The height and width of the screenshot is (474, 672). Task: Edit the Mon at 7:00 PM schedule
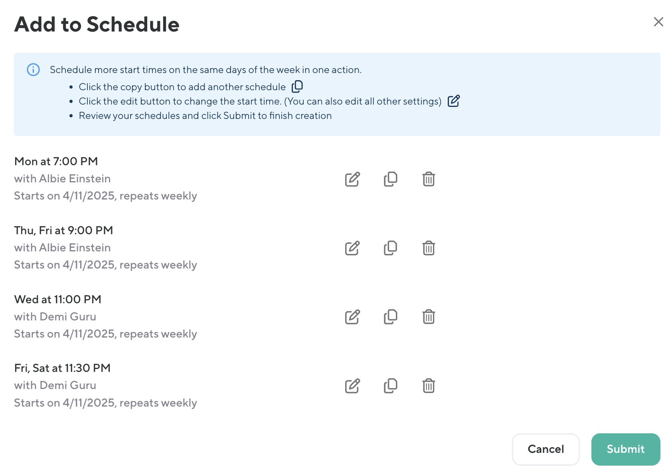pos(352,179)
